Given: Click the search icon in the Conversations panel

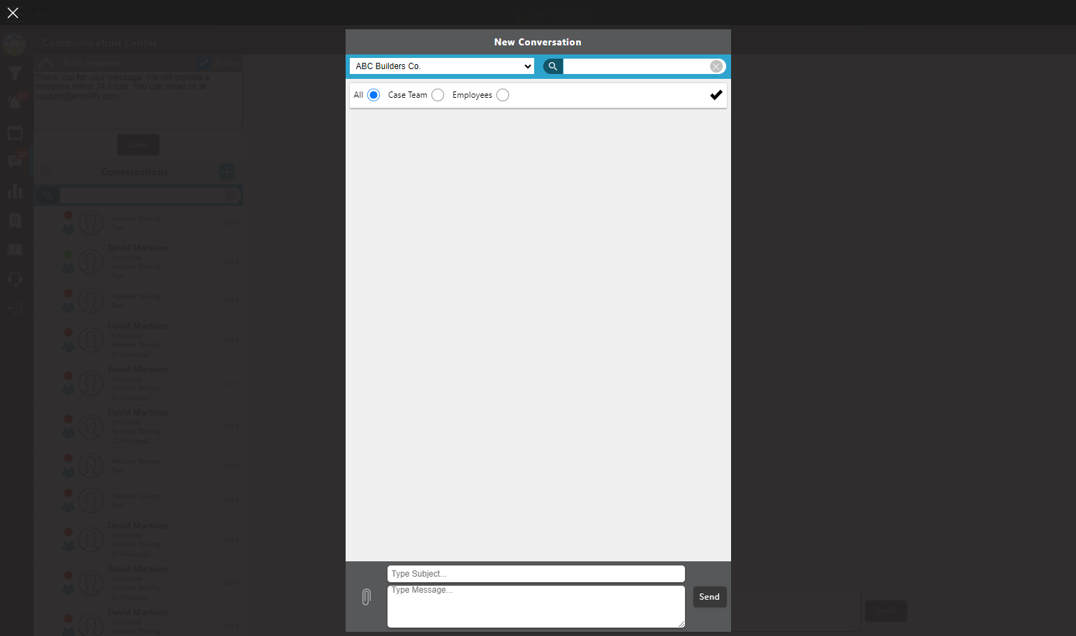Looking at the screenshot, I should point(47,195).
